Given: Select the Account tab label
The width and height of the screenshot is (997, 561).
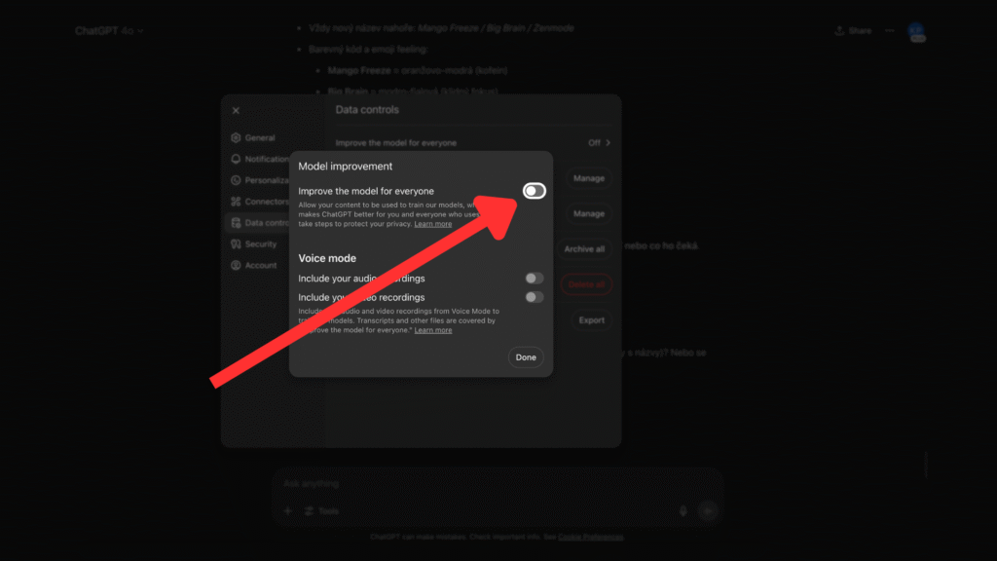Looking at the screenshot, I should (x=261, y=265).
